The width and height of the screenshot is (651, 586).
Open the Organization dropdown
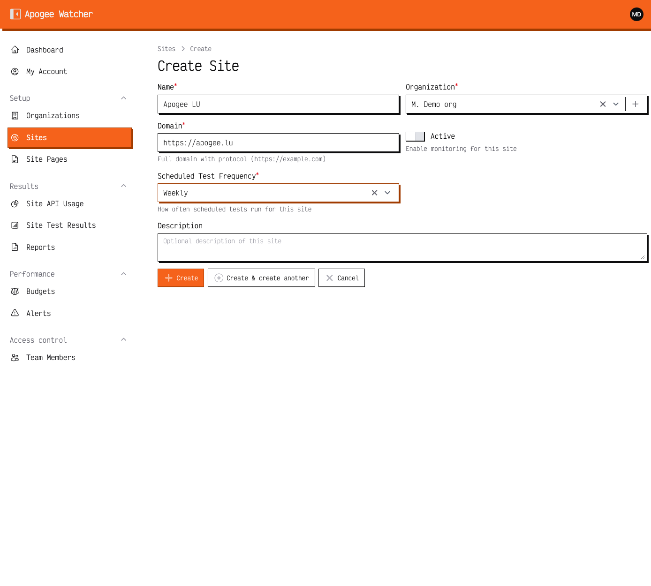(616, 104)
